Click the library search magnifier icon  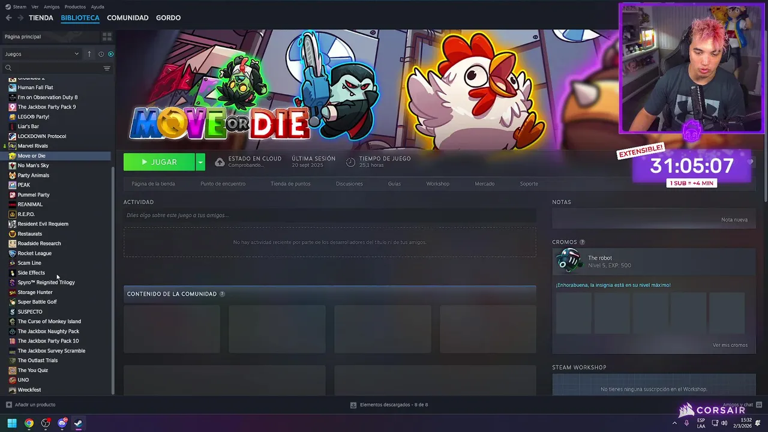pyautogui.click(x=8, y=68)
